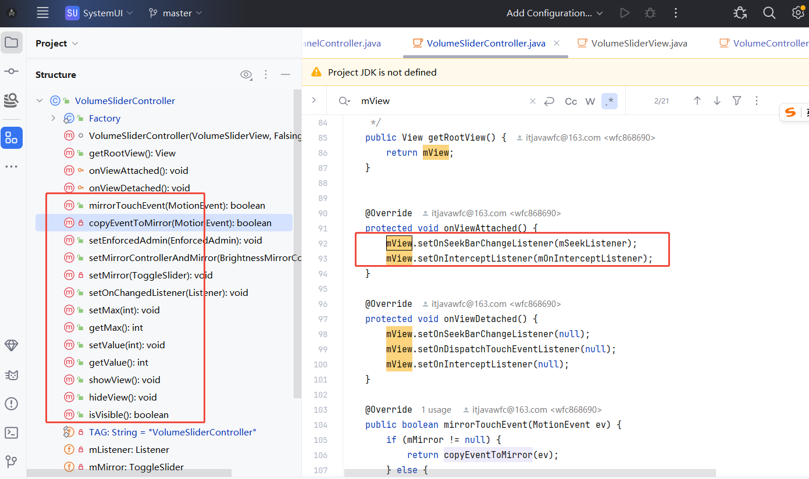Screen dimensions: 809x479
Task: Open the Git tool window
Action: (x=12, y=462)
